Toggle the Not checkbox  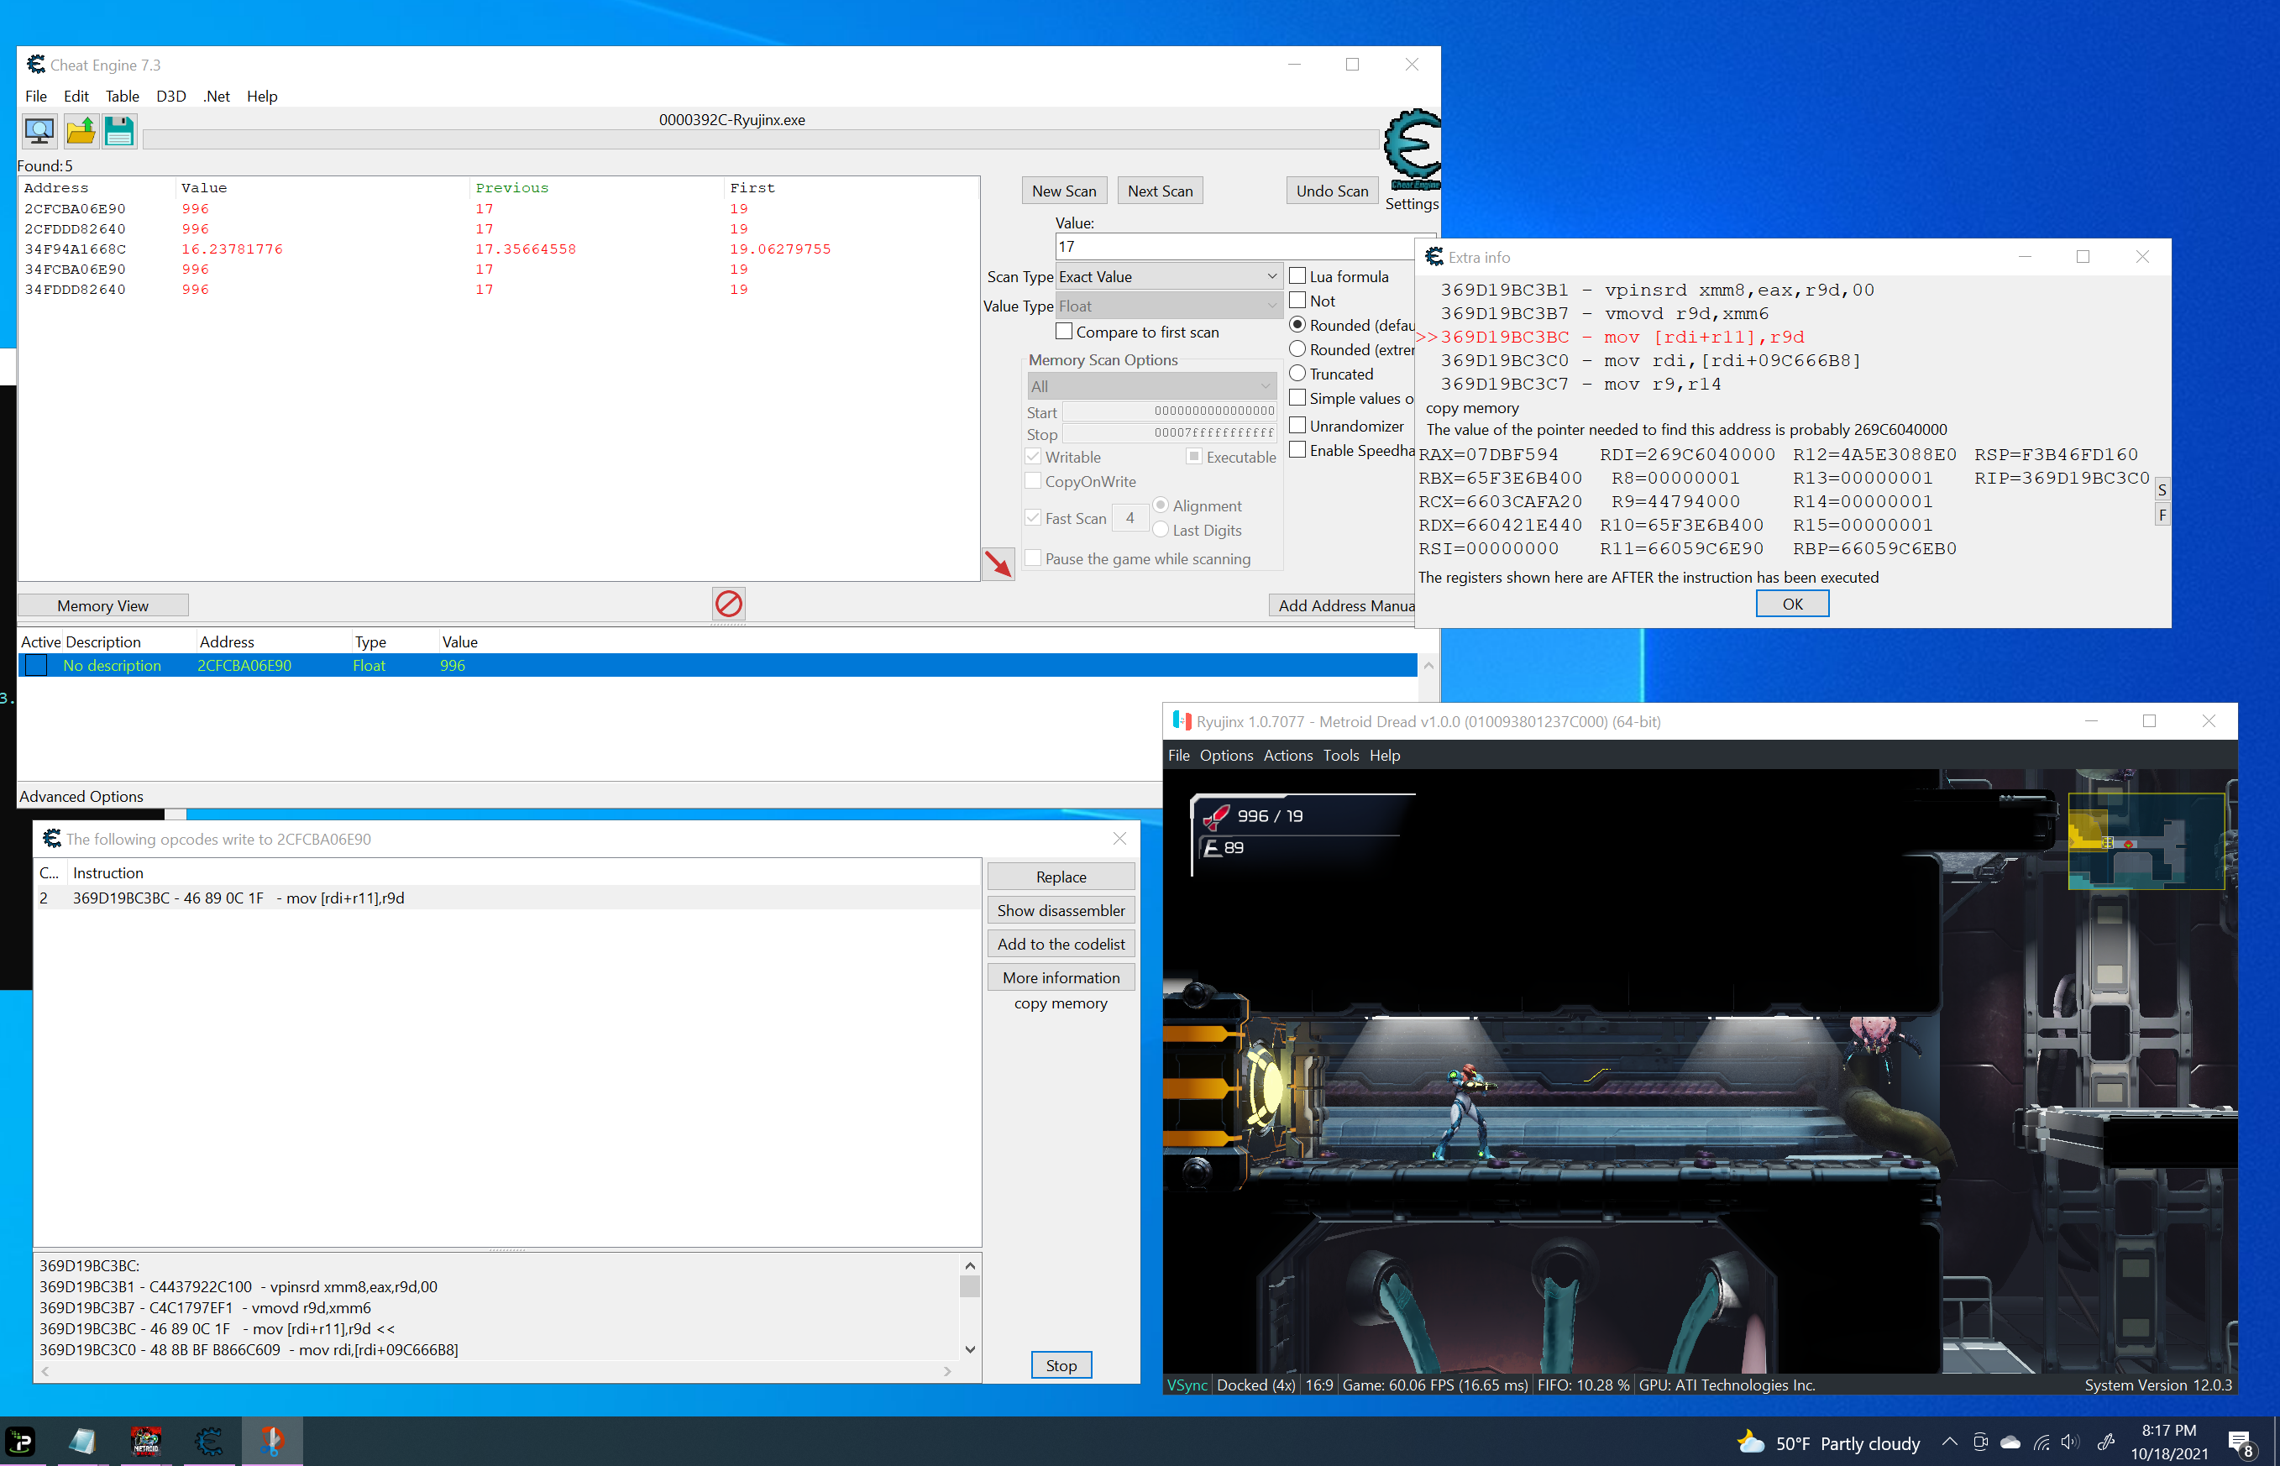pos(1297,301)
